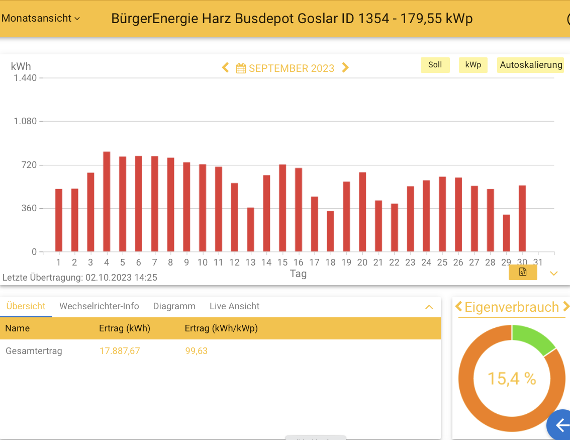Expand chevron below the chart

(x=554, y=273)
